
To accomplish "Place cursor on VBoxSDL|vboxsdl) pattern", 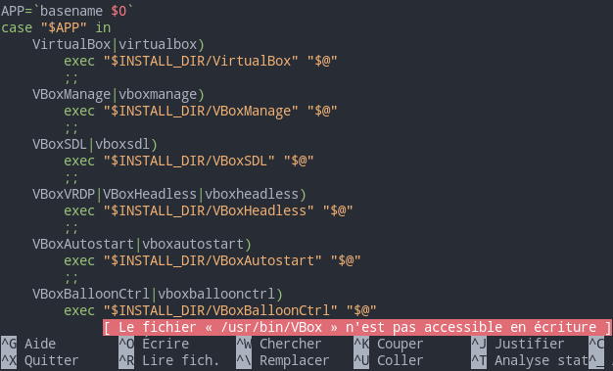I will tap(95, 144).
